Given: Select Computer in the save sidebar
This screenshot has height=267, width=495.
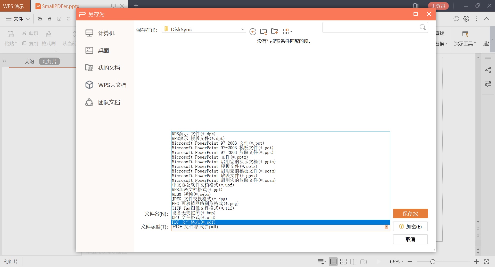Looking at the screenshot, I should tap(106, 33).
